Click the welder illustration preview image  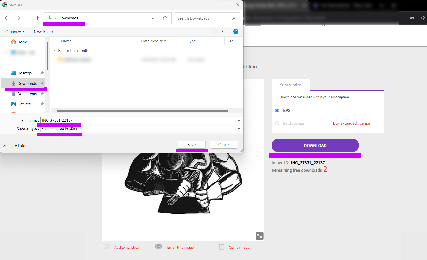183,183
